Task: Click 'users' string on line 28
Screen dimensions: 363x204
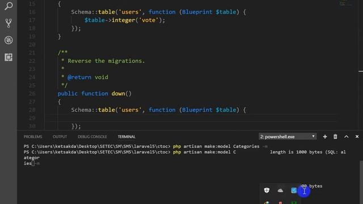Action: pos(130,110)
